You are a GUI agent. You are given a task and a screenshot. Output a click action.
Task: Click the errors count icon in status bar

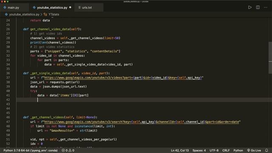pyautogui.click(x=65, y=150)
